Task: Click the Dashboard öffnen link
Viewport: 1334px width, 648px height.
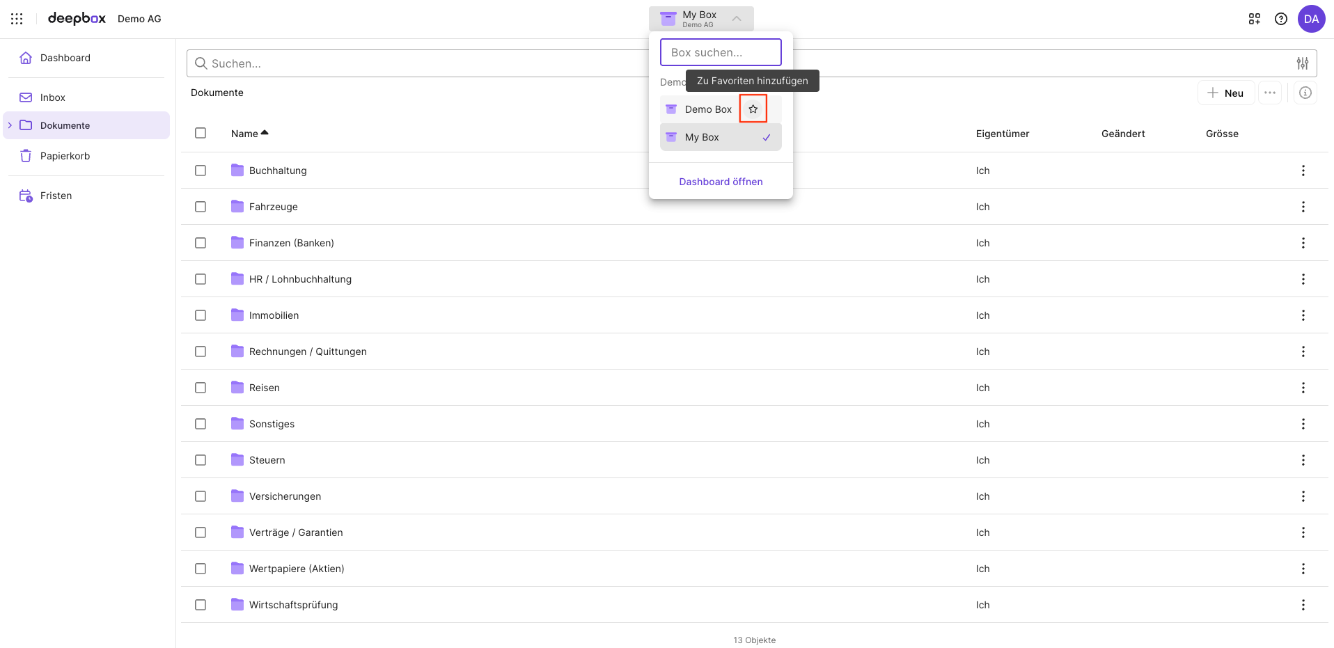Action: [721, 182]
